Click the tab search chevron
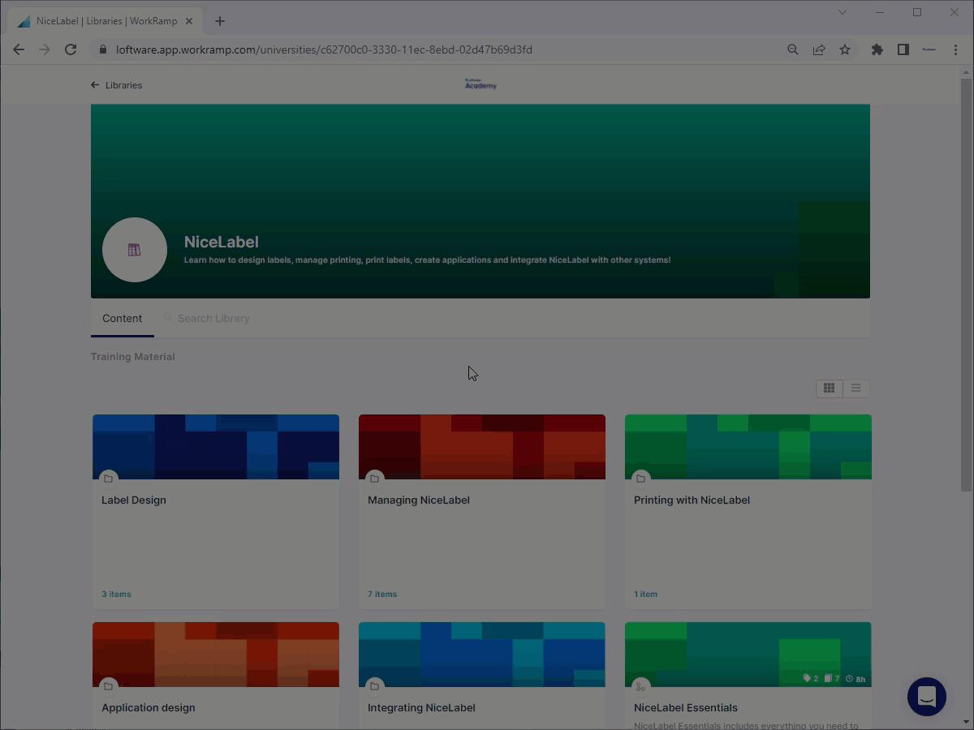The image size is (974, 730). point(842,12)
